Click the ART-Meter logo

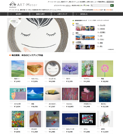click(23, 5)
